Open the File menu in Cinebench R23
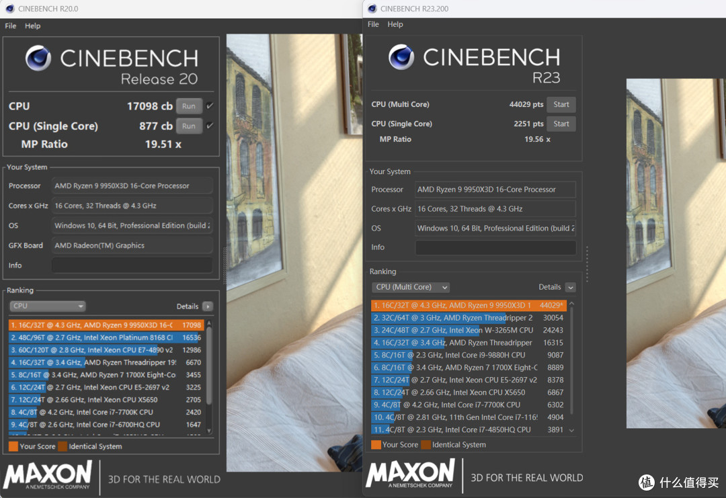726x498 pixels. pos(373,24)
